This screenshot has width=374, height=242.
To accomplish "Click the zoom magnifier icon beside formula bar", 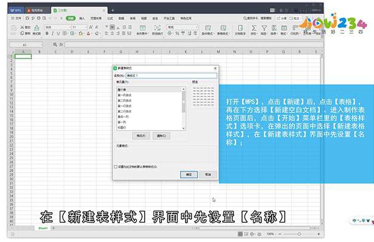I will point(55,45).
